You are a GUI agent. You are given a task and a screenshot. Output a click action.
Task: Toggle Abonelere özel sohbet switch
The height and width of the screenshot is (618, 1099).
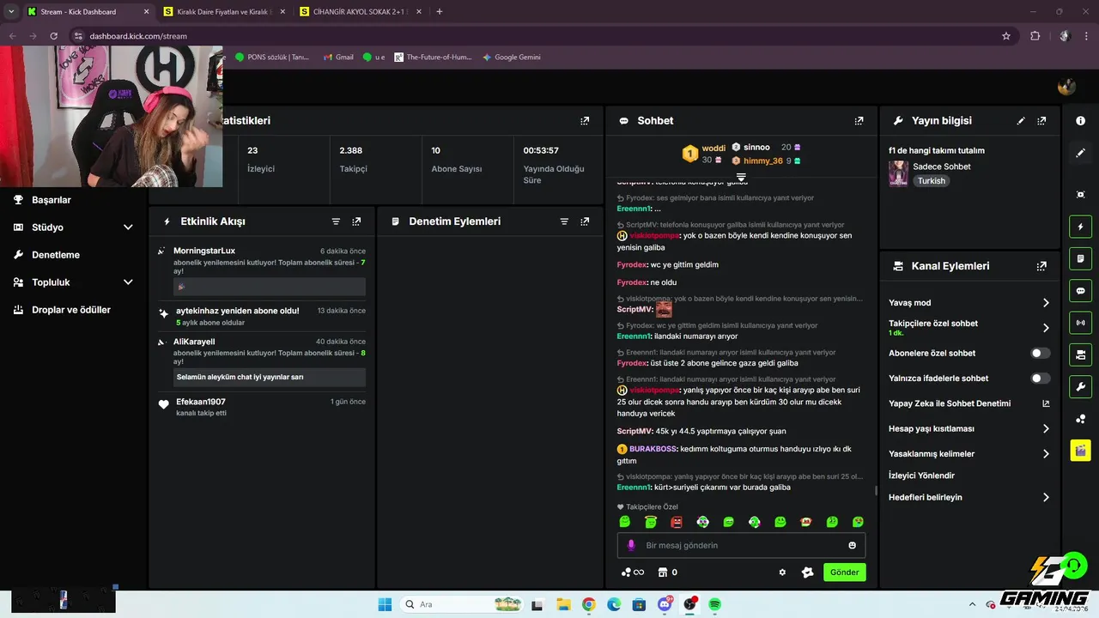1040,353
